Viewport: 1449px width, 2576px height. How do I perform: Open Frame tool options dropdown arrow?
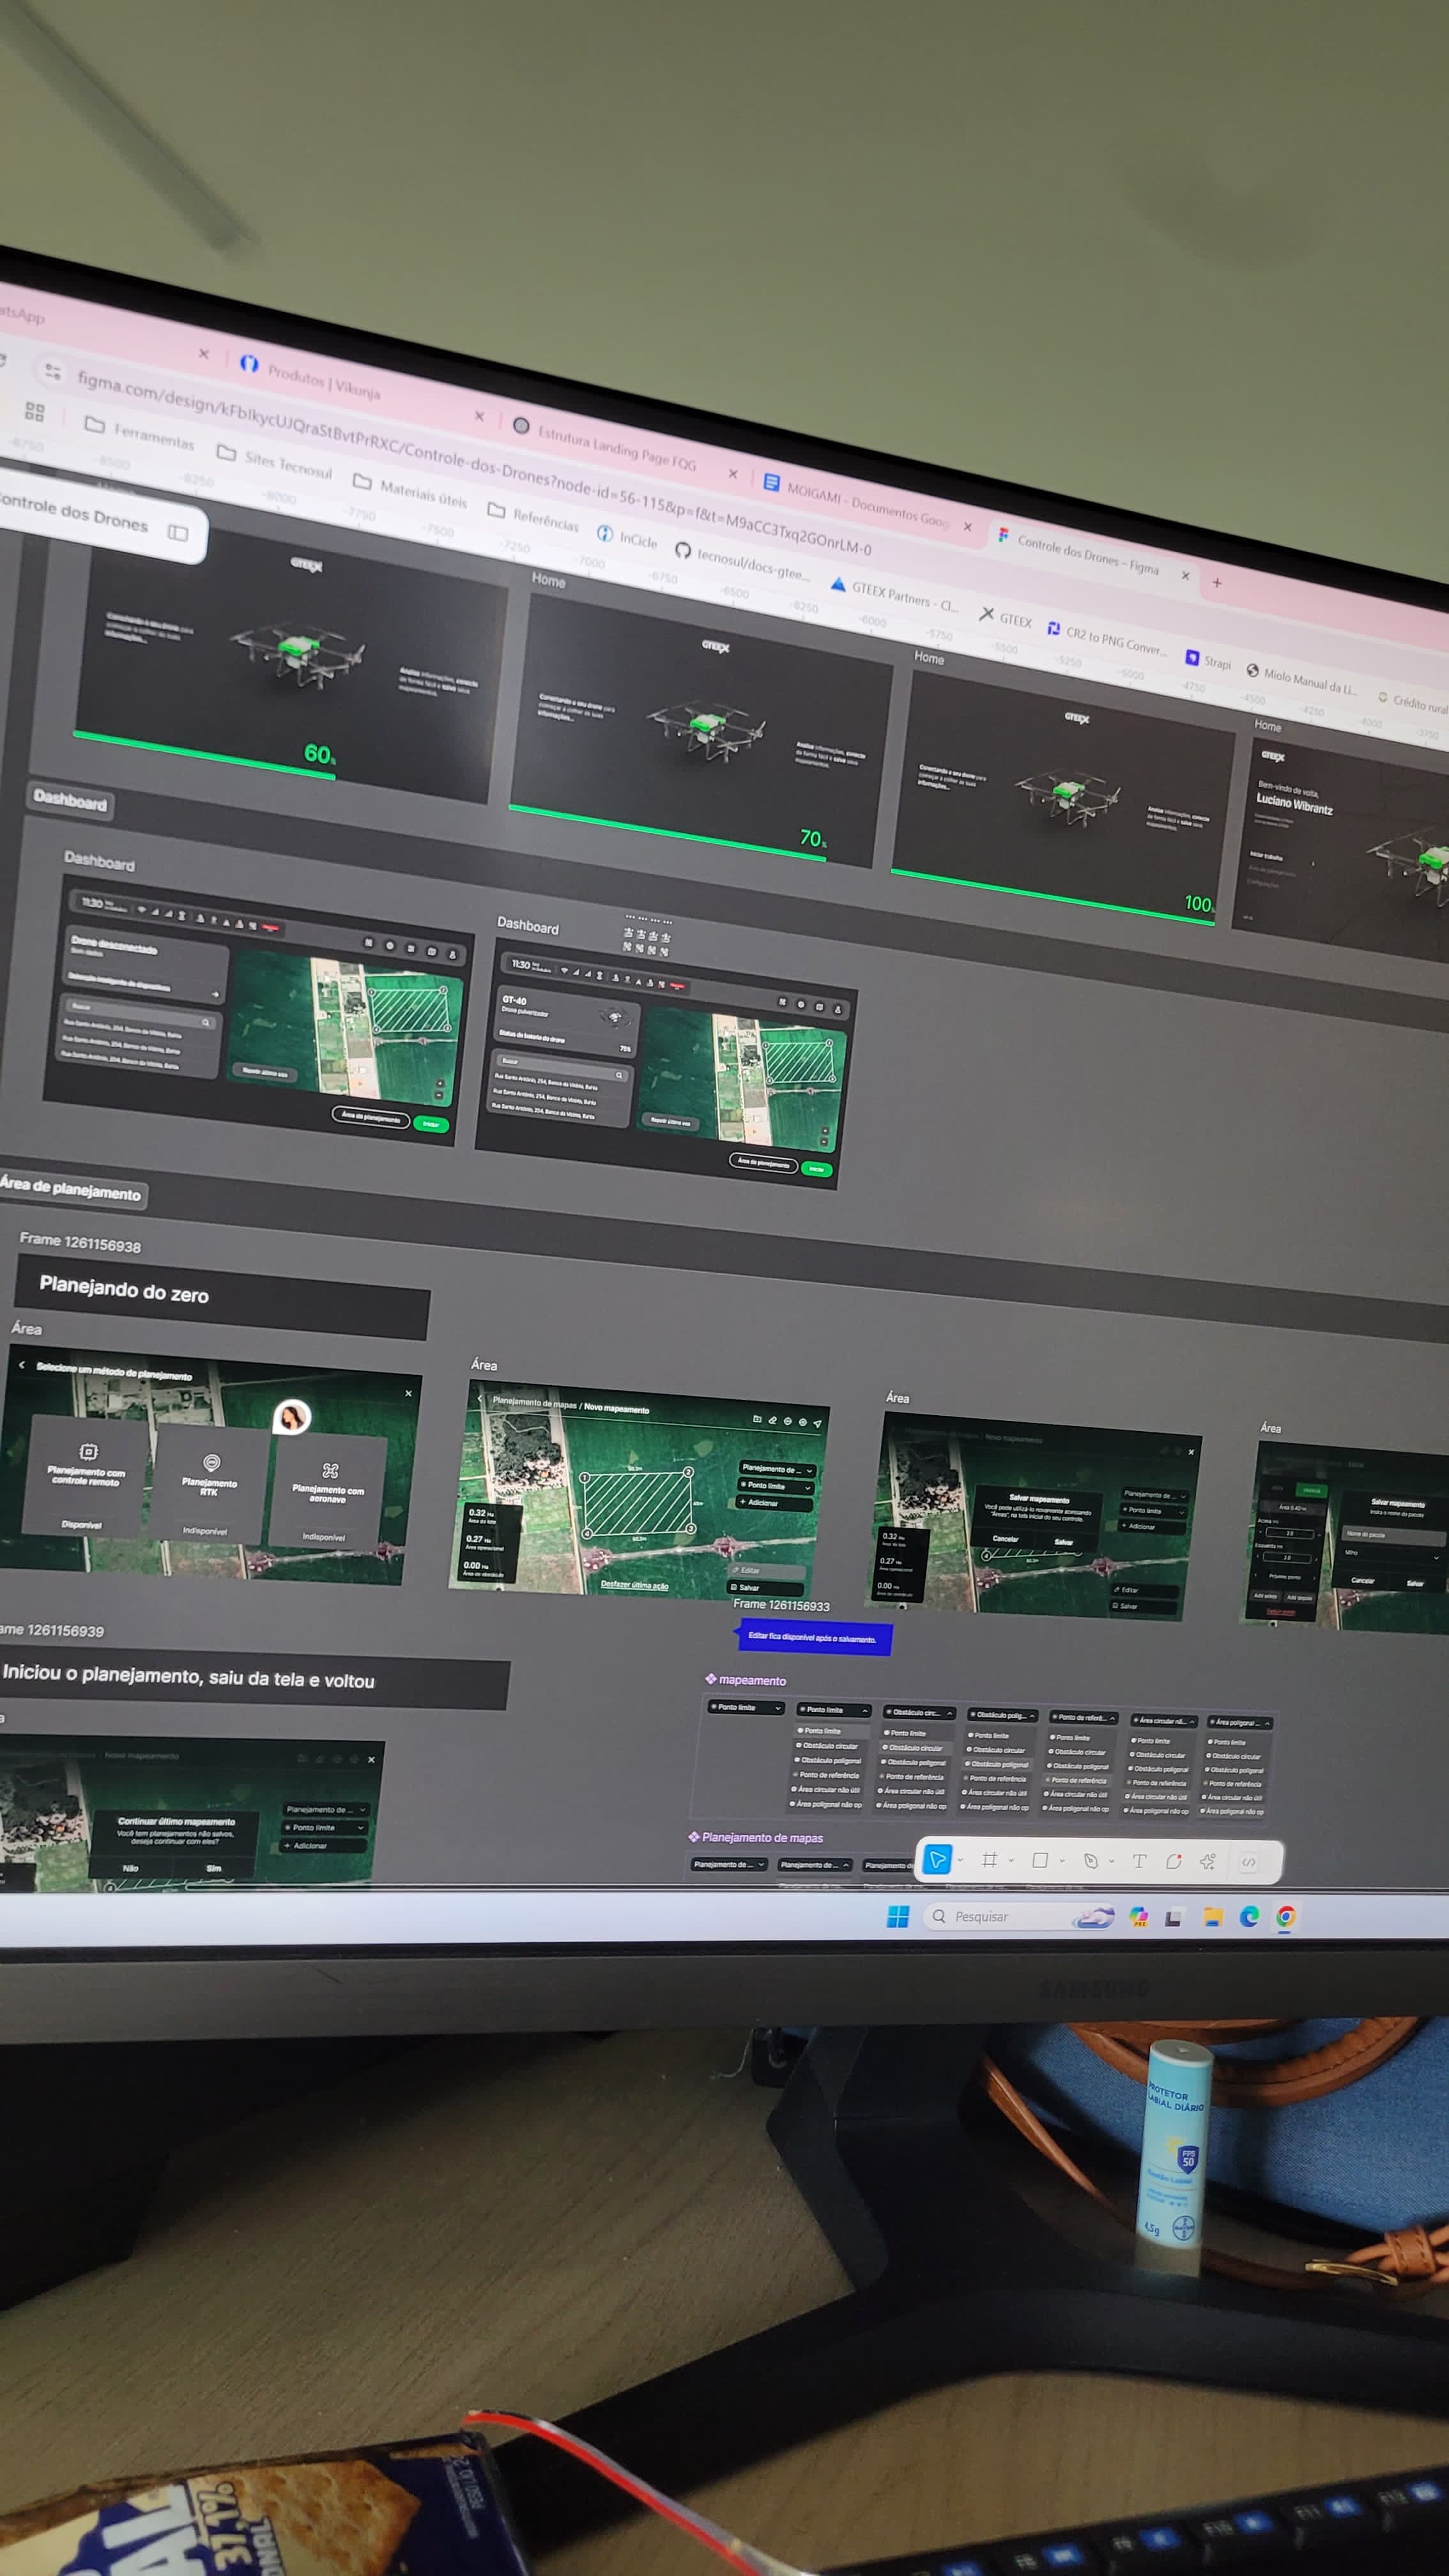1011,1861
